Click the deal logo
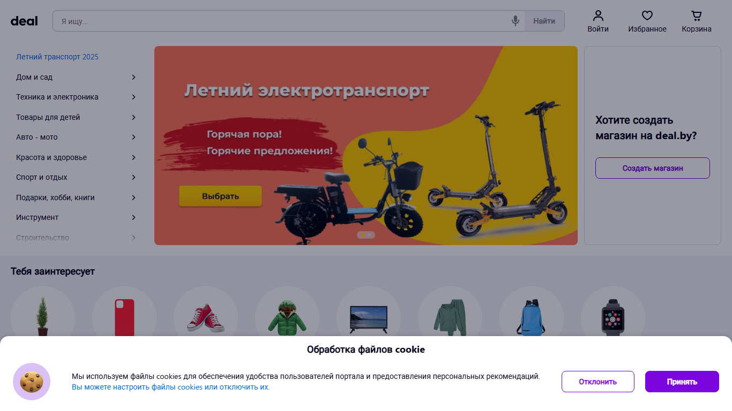The width and height of the screenshot is (732, 411). (x=24, y=21)
